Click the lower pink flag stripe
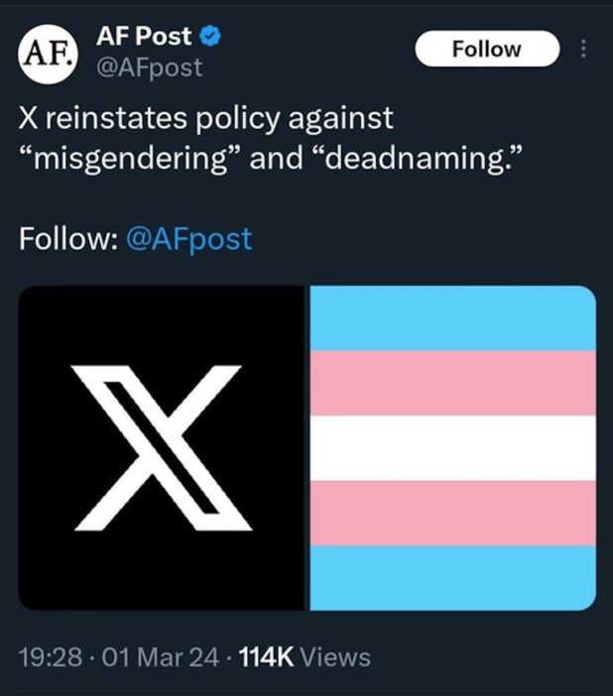Screen dimensions: 613x696 point(452,514)
